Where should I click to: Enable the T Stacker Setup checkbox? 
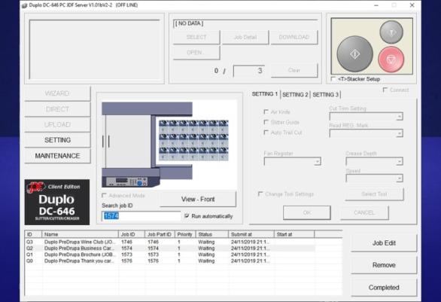click(333, 79)
